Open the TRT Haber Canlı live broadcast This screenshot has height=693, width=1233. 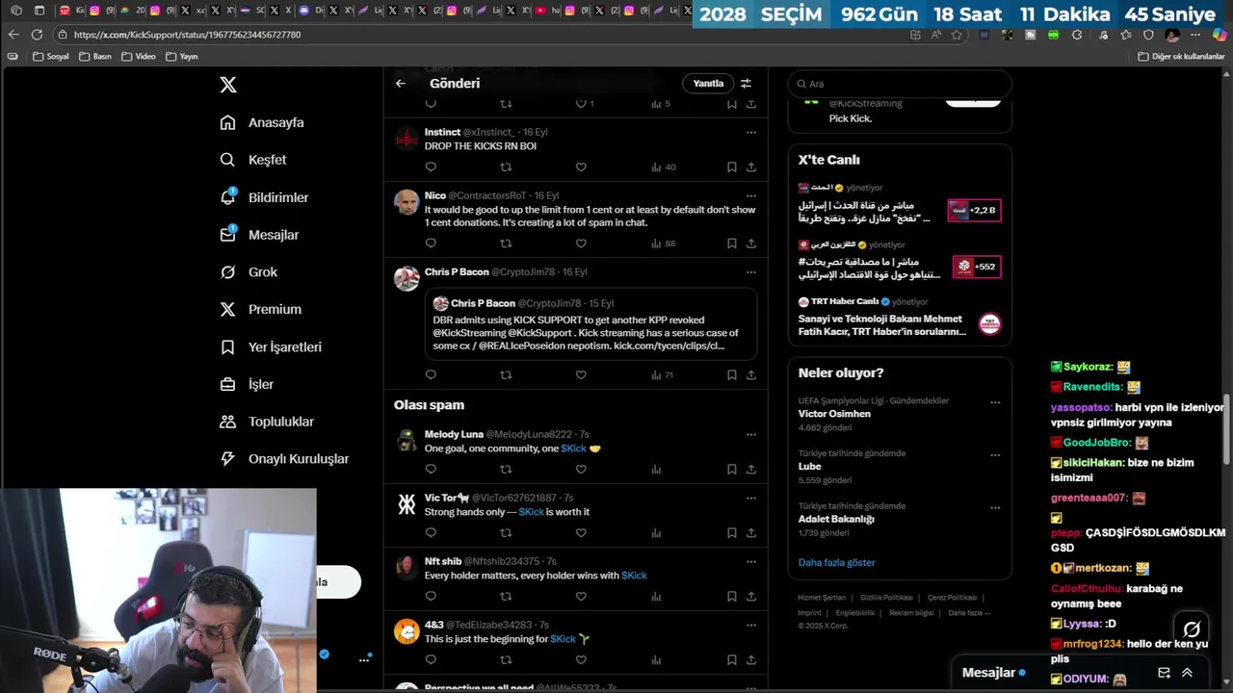click(900, 317)
